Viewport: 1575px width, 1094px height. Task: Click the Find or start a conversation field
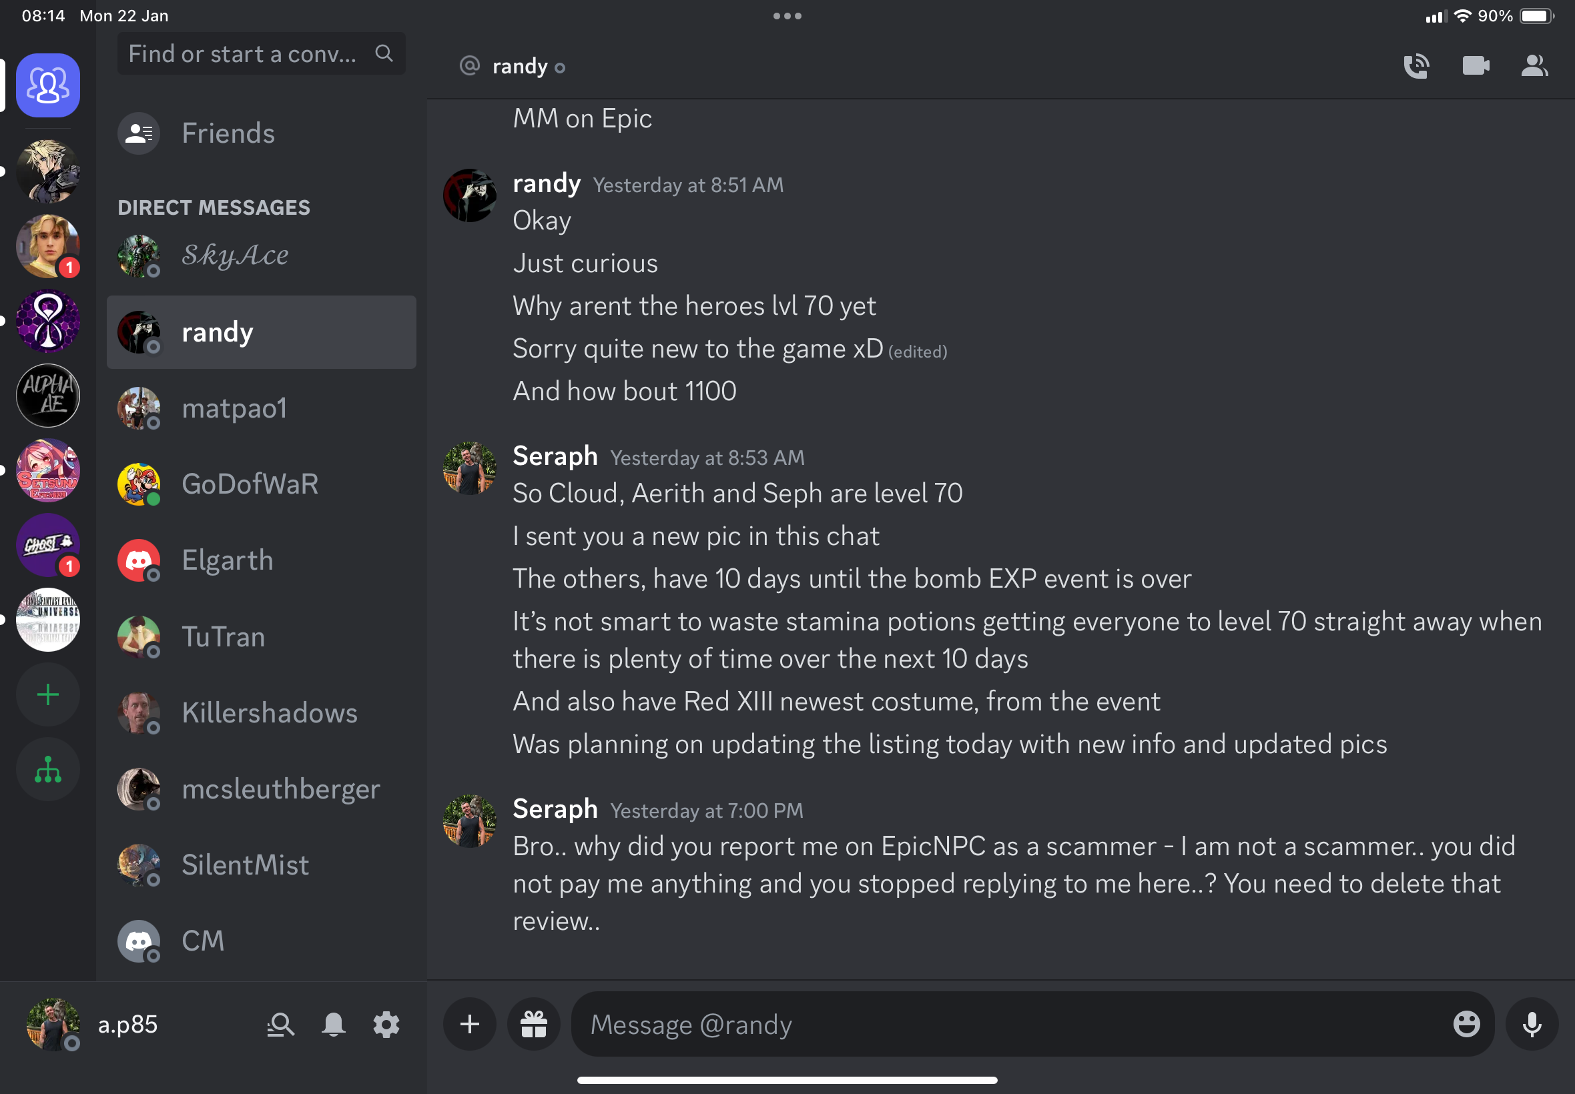[x=261, y=53]
